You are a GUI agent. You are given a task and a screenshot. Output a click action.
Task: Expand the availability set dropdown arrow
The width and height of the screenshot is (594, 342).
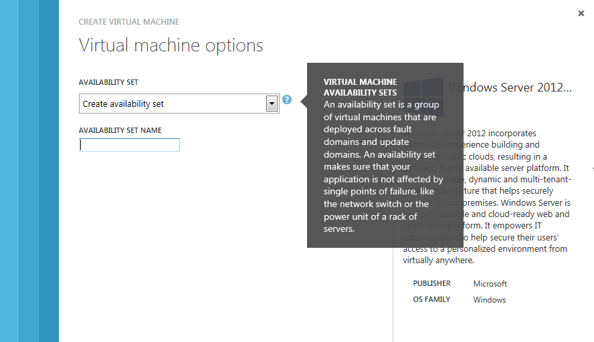[272, 104]
